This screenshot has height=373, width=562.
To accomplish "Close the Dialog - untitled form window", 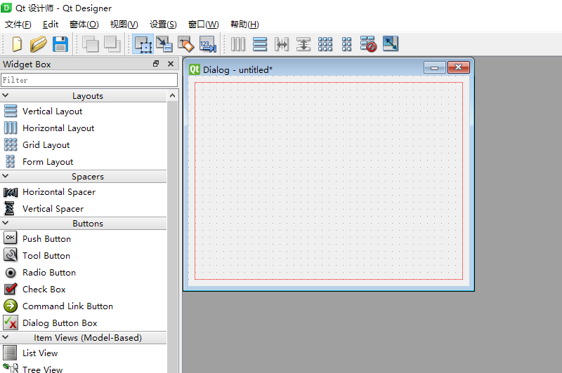I will (459, 67).
